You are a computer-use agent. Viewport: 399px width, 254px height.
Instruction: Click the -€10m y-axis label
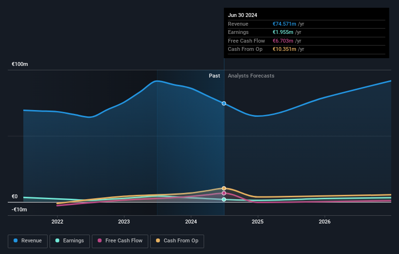19,209
